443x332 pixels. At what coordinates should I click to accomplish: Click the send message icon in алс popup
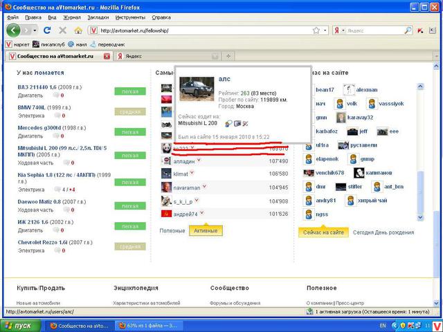pyautogui.click(x=228, y=123)
